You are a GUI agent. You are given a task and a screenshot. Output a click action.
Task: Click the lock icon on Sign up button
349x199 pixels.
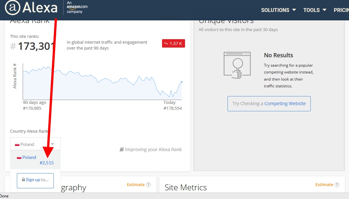(x=23, y=180)
